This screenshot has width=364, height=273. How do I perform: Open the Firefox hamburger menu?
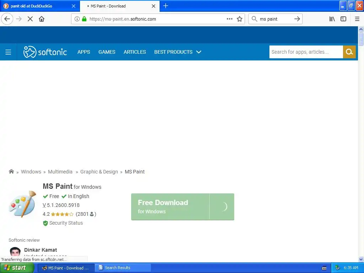pyautogui.click(x=357, y=19)
